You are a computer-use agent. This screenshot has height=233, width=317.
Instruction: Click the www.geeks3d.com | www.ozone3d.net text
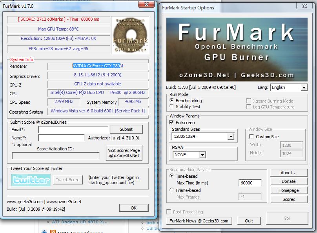point(44,202)
